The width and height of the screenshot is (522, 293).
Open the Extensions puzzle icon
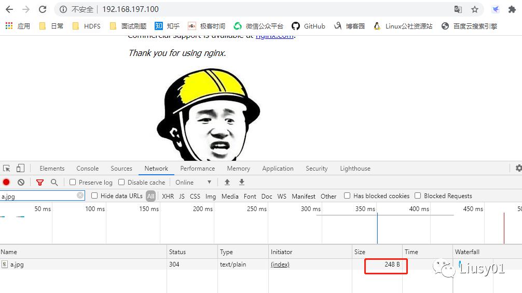point(512,9)
